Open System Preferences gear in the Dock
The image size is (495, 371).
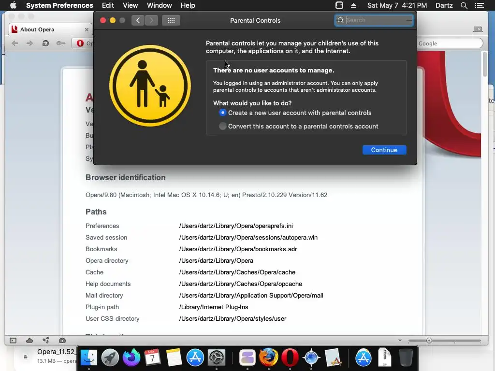(216, 357)
